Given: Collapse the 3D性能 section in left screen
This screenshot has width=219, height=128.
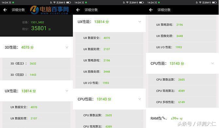Looking at the screenshot, I should point(67,47).
